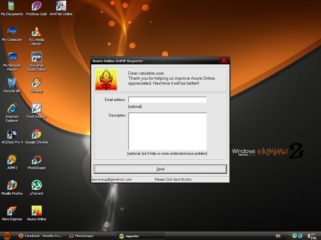321x240 pixels.
Task: Switch to Facebook - Mozilla Firefox taskbar button
Action: point(40,236)
